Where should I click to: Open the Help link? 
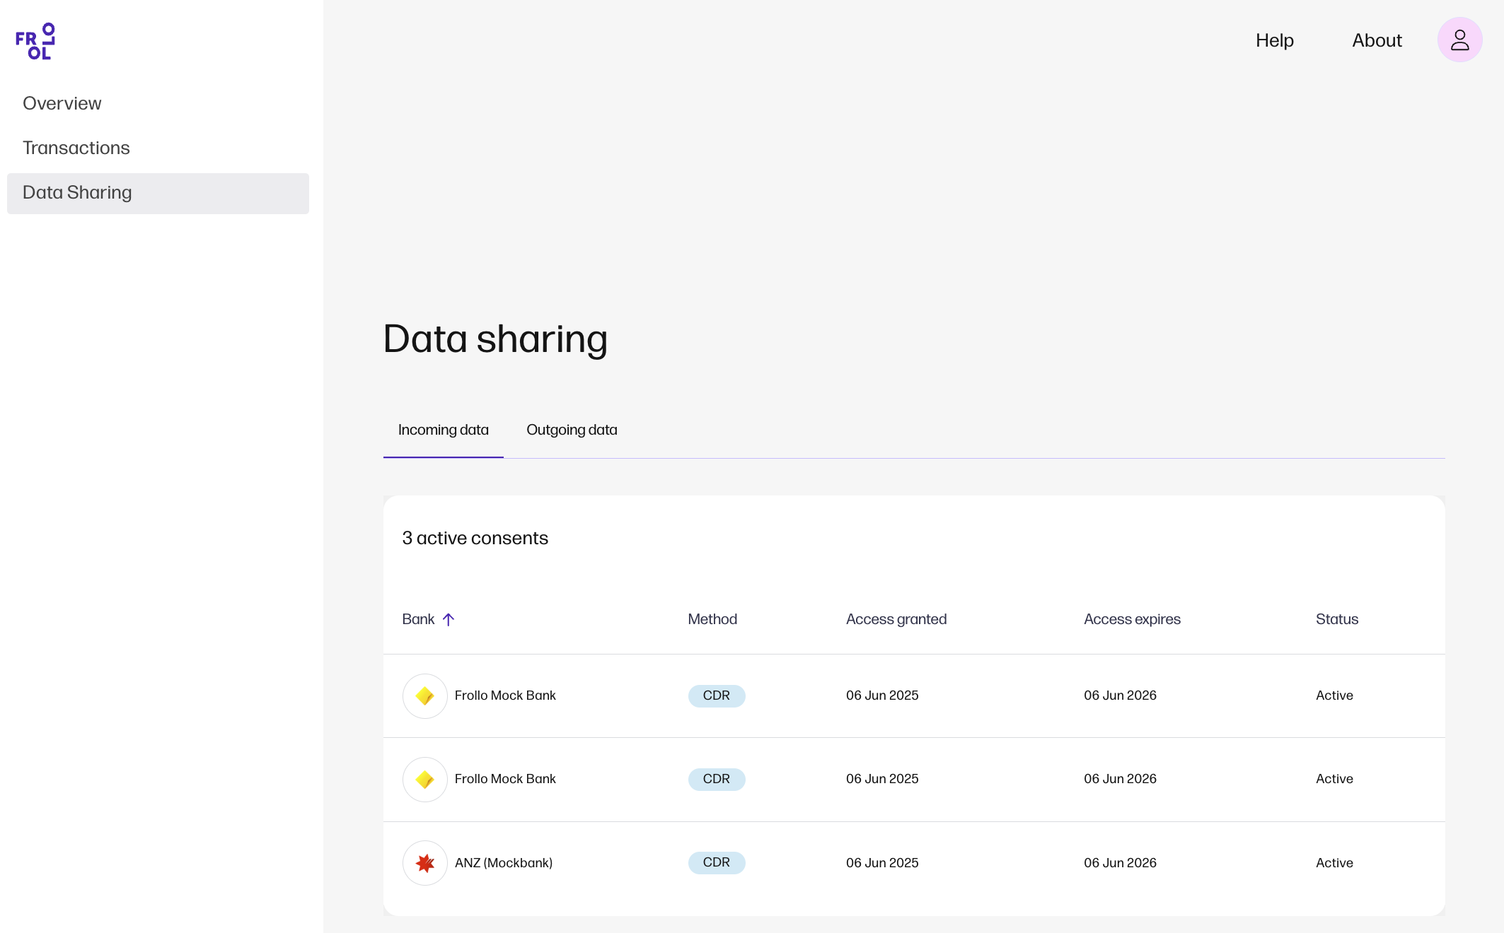click(x=1274, y=40)
